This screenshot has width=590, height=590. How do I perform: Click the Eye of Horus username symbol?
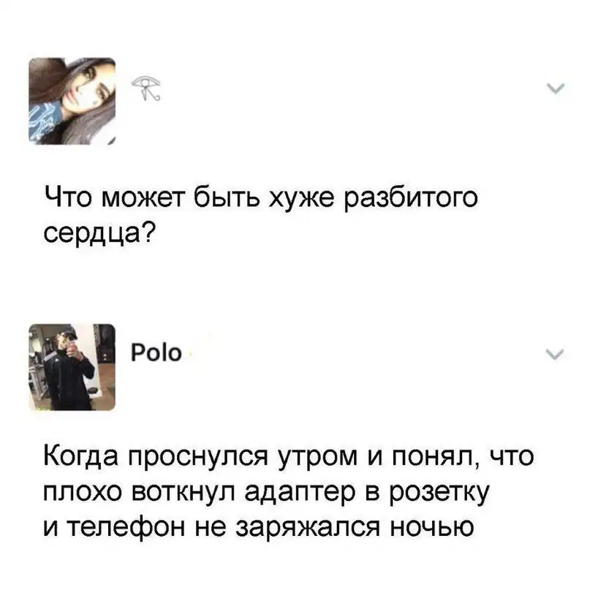point(146,88)
